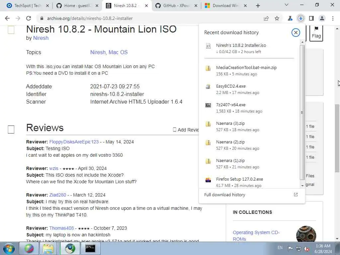Open Chrome's three-dot menu
This screenshot has height=255, width=340.
333,19
